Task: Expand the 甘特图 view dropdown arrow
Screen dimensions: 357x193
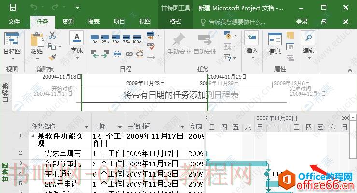Action: 12,59
